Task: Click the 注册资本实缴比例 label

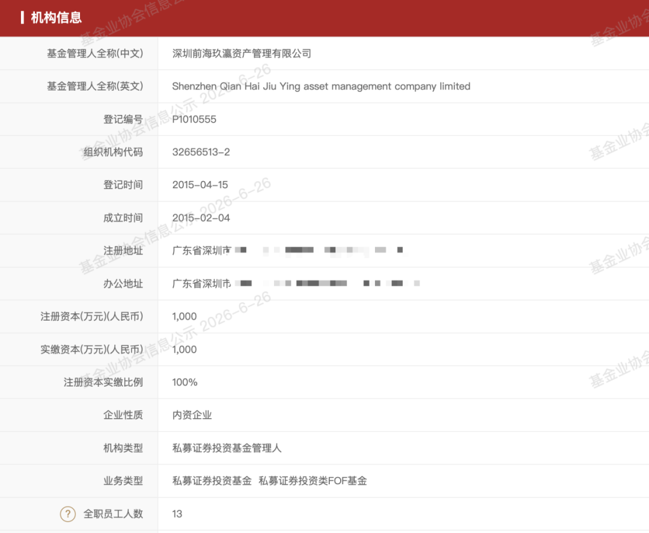Action: click(103, 382)
